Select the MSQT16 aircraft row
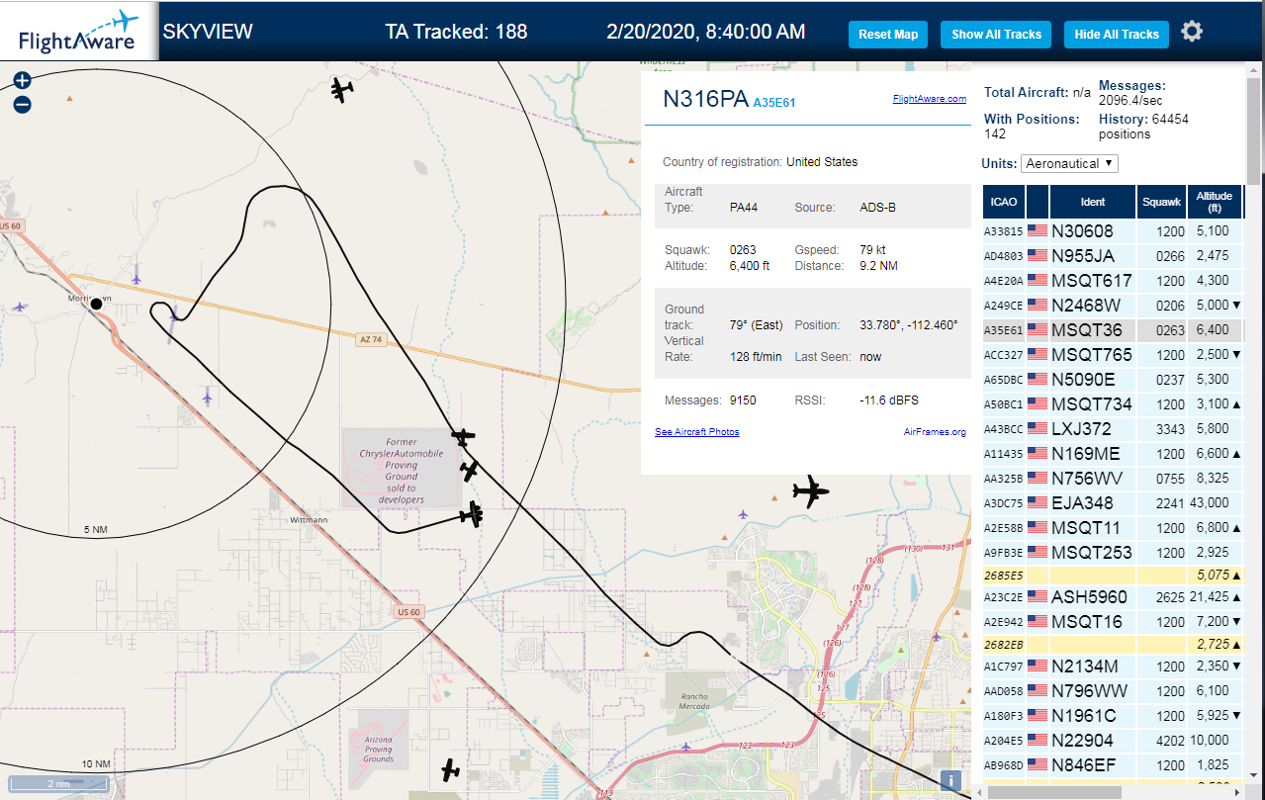1265x800 pixels. tap(1113, 622)
